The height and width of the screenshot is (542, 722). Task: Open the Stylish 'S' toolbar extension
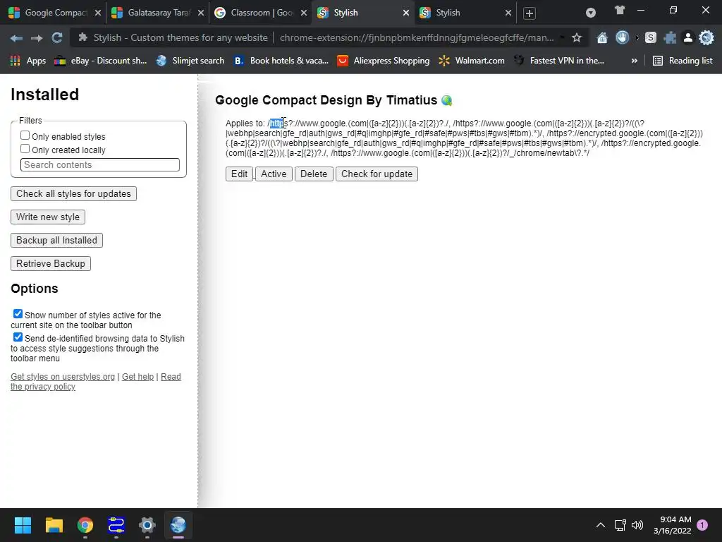pyautogui.click(x=651, y=38)
